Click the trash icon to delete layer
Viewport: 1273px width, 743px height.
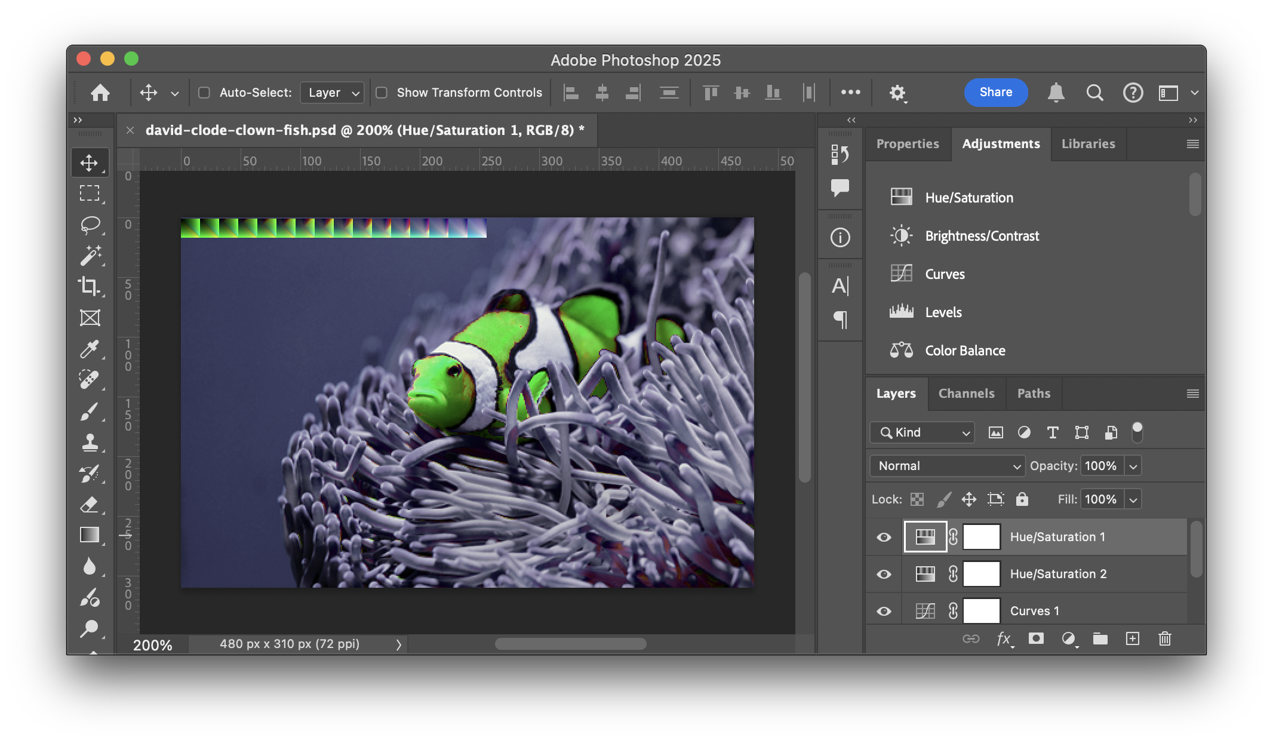coord(1164,638)
